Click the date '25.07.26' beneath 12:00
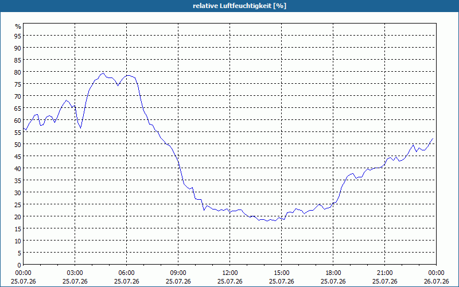The height and width of the screenshot is (287, 459). click(x=230, y=281)
